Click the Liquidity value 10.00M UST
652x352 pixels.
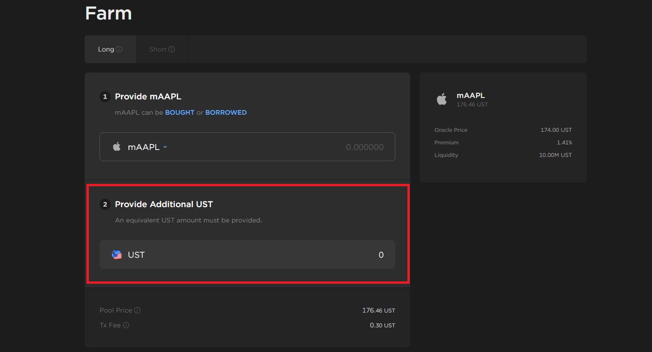tap(555, 155)
